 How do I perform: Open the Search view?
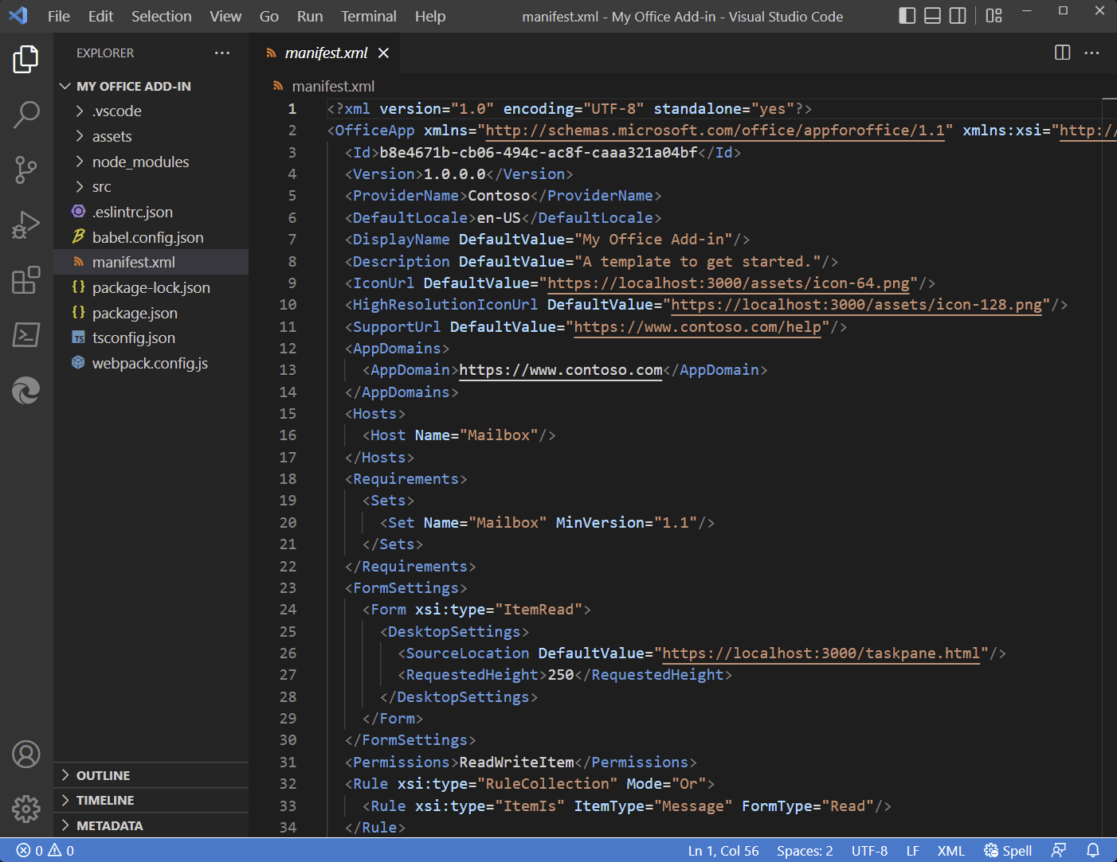click(x=26, y=115)
